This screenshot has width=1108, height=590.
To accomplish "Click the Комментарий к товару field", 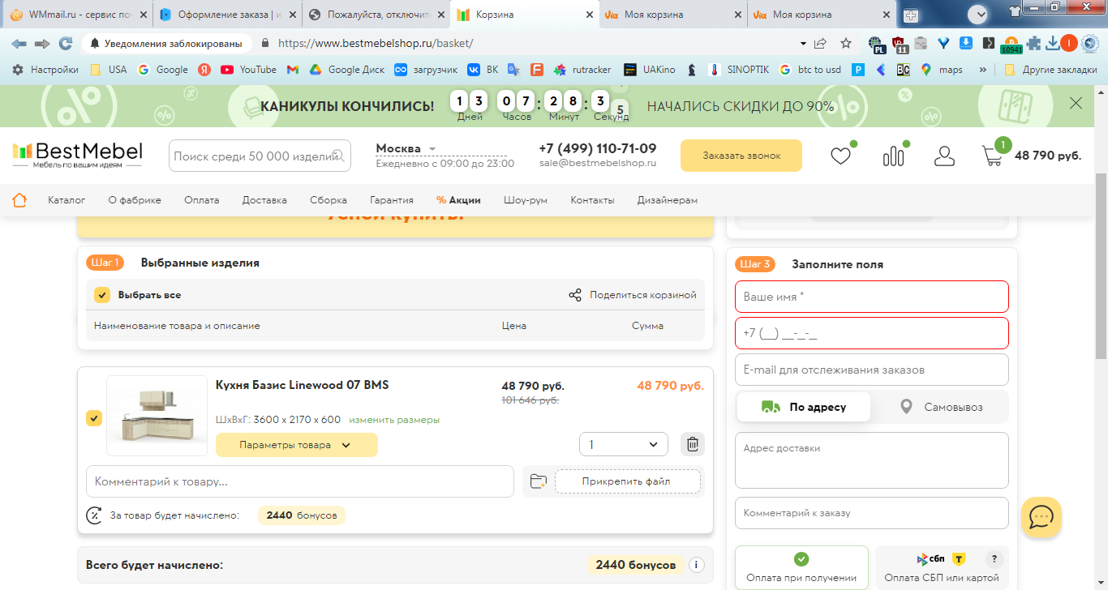I will coord(300,481).
